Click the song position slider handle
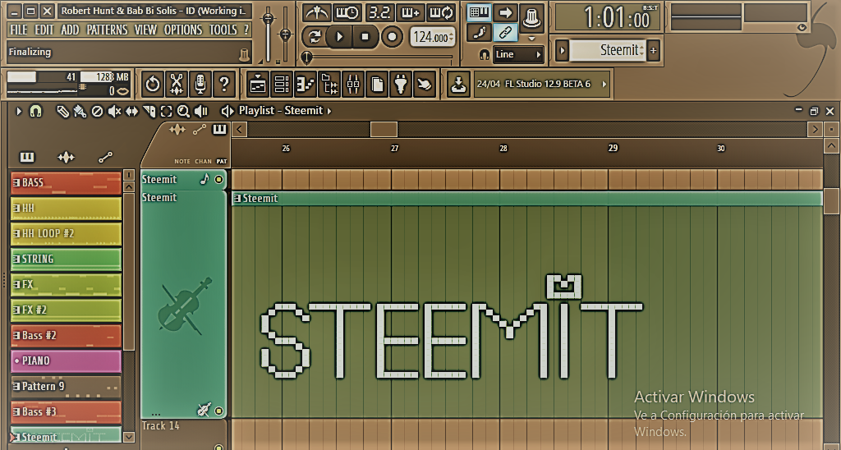 point(307,57)
